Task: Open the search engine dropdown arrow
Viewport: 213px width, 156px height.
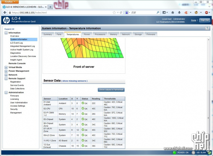Action: [x=129, y=13]
